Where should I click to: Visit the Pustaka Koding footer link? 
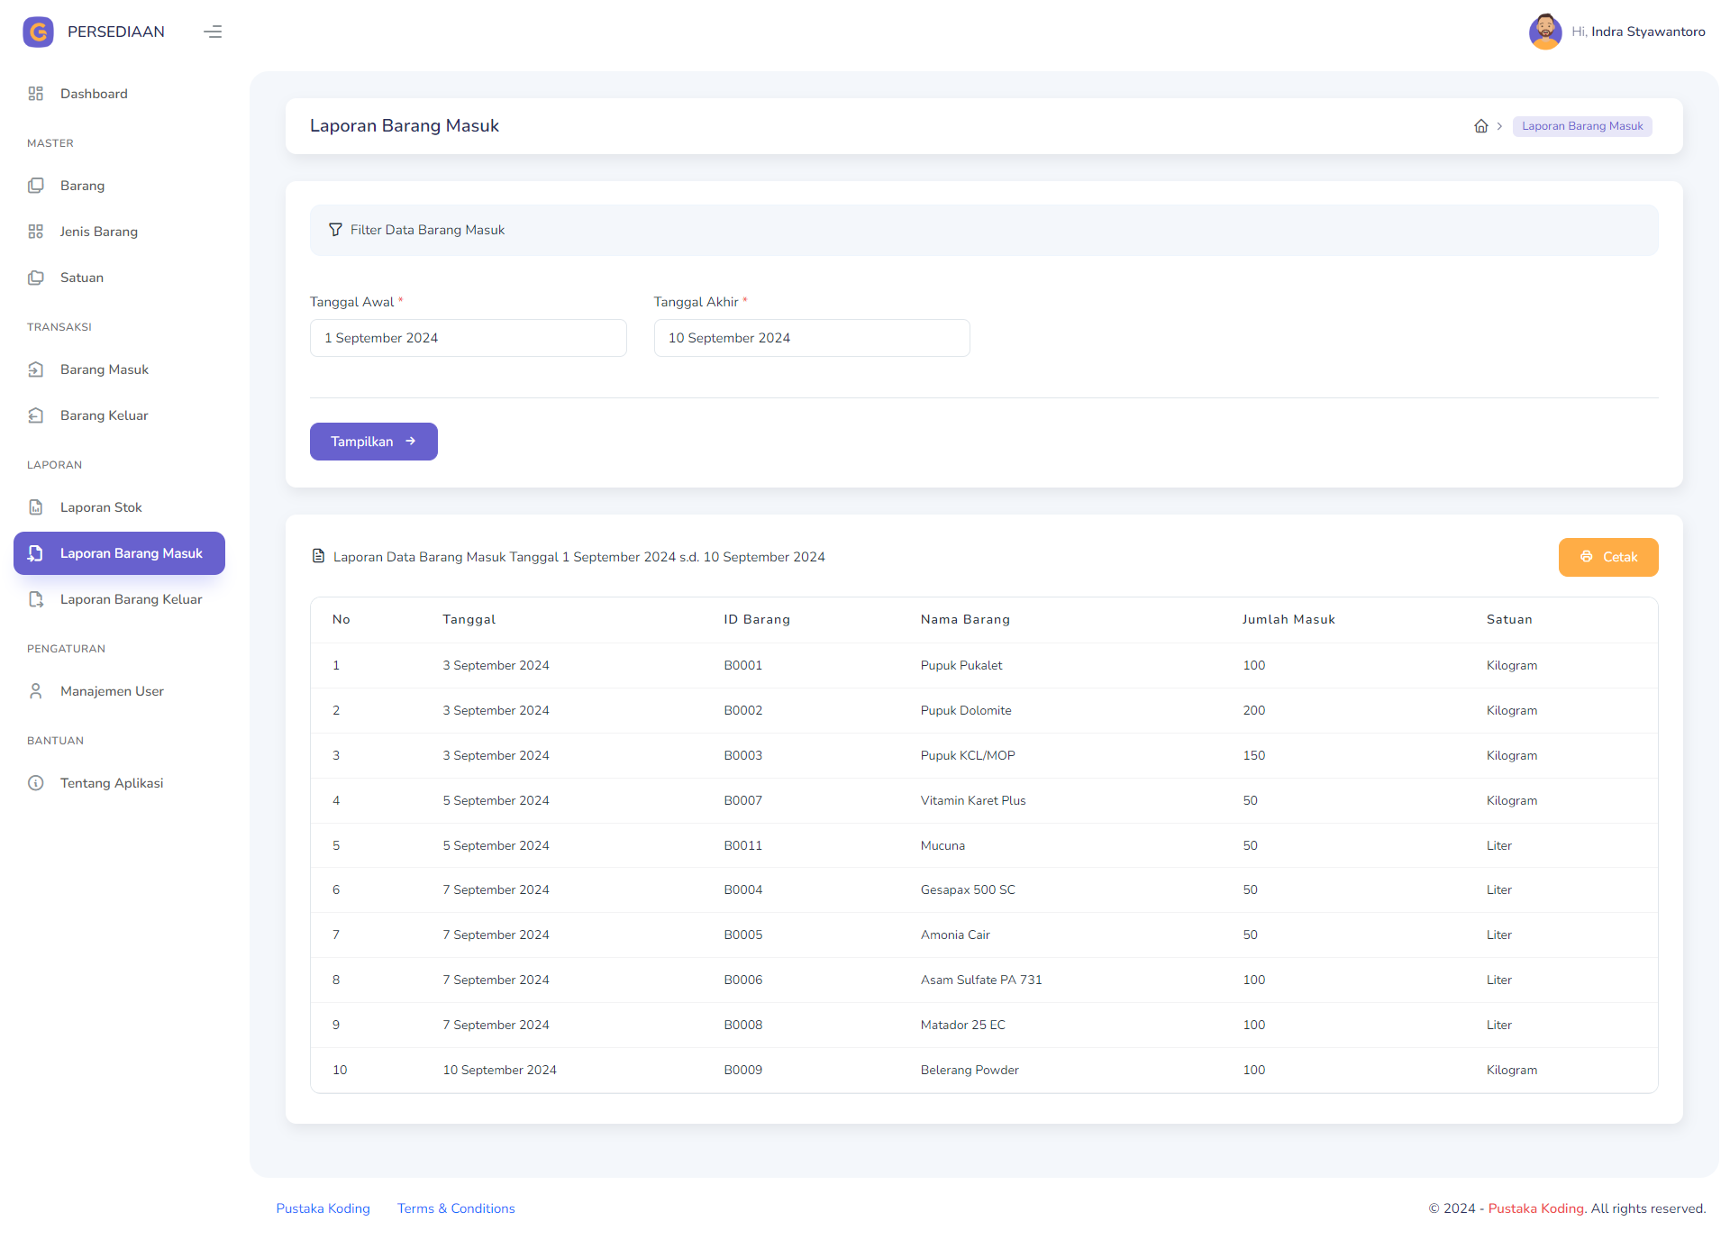click(x=323, y=1208)
